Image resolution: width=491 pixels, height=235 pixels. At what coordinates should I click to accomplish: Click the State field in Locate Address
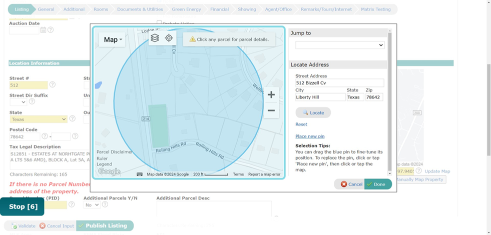355,97
